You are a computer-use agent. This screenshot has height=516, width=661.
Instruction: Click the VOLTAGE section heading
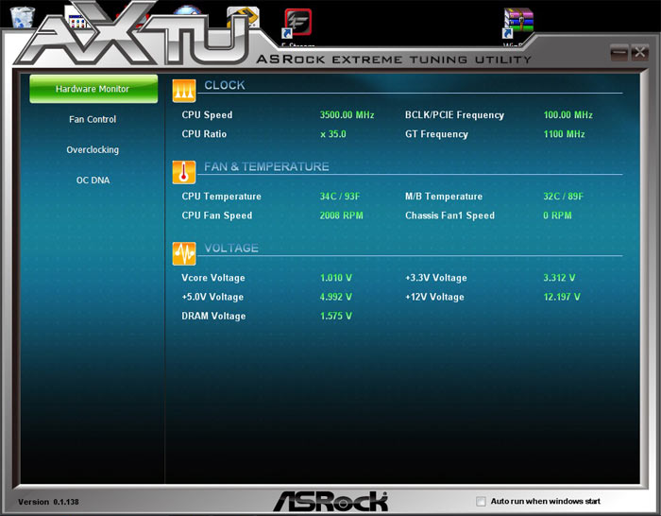pos(231,249)
